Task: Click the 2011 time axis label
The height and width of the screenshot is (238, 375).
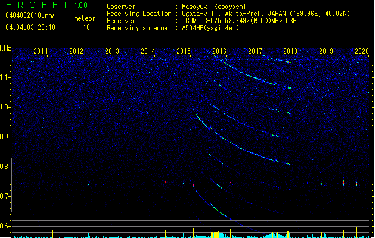Action: coord(41,51)
